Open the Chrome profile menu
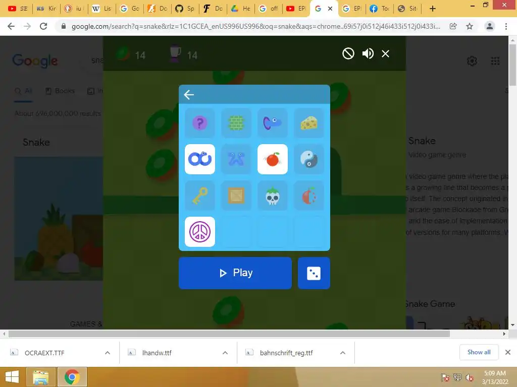This screenshot has width=517, height=387. [490, 26]
